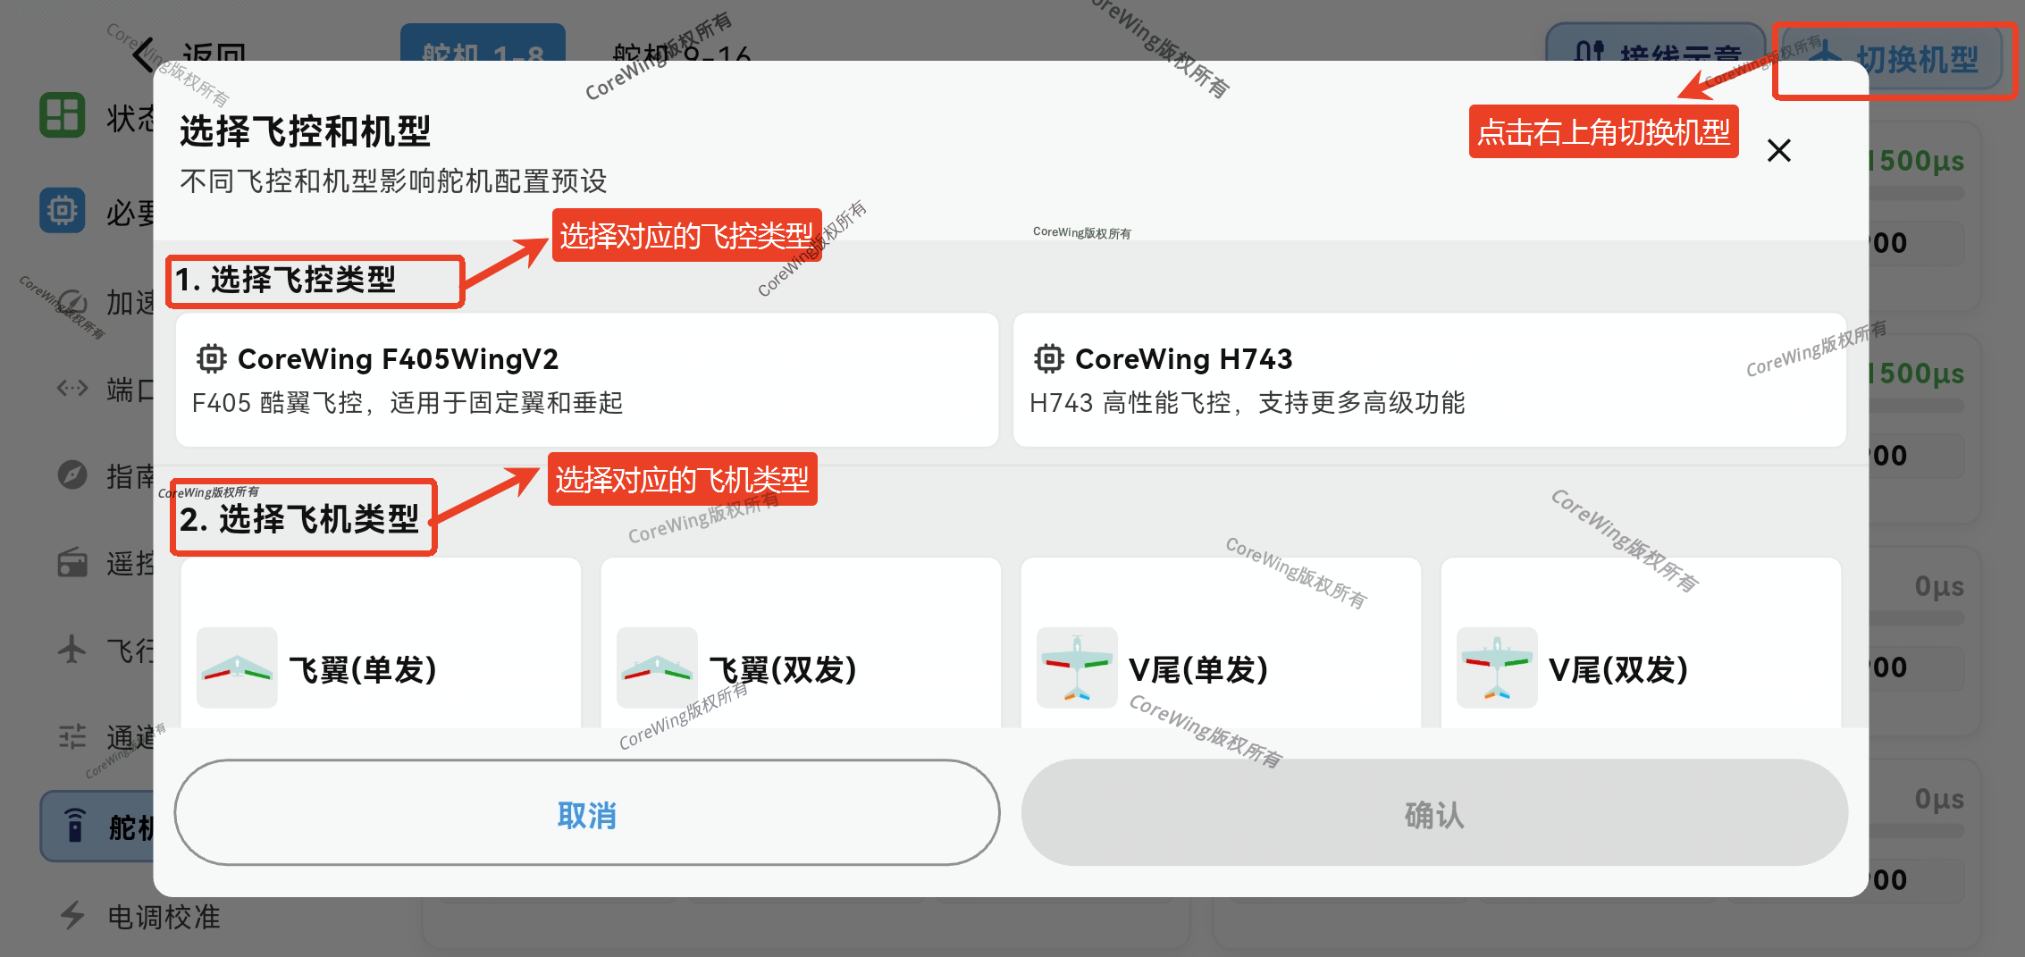
Task: Select the CoreWing H743 flight controller card
Action: coord(1428,380)
